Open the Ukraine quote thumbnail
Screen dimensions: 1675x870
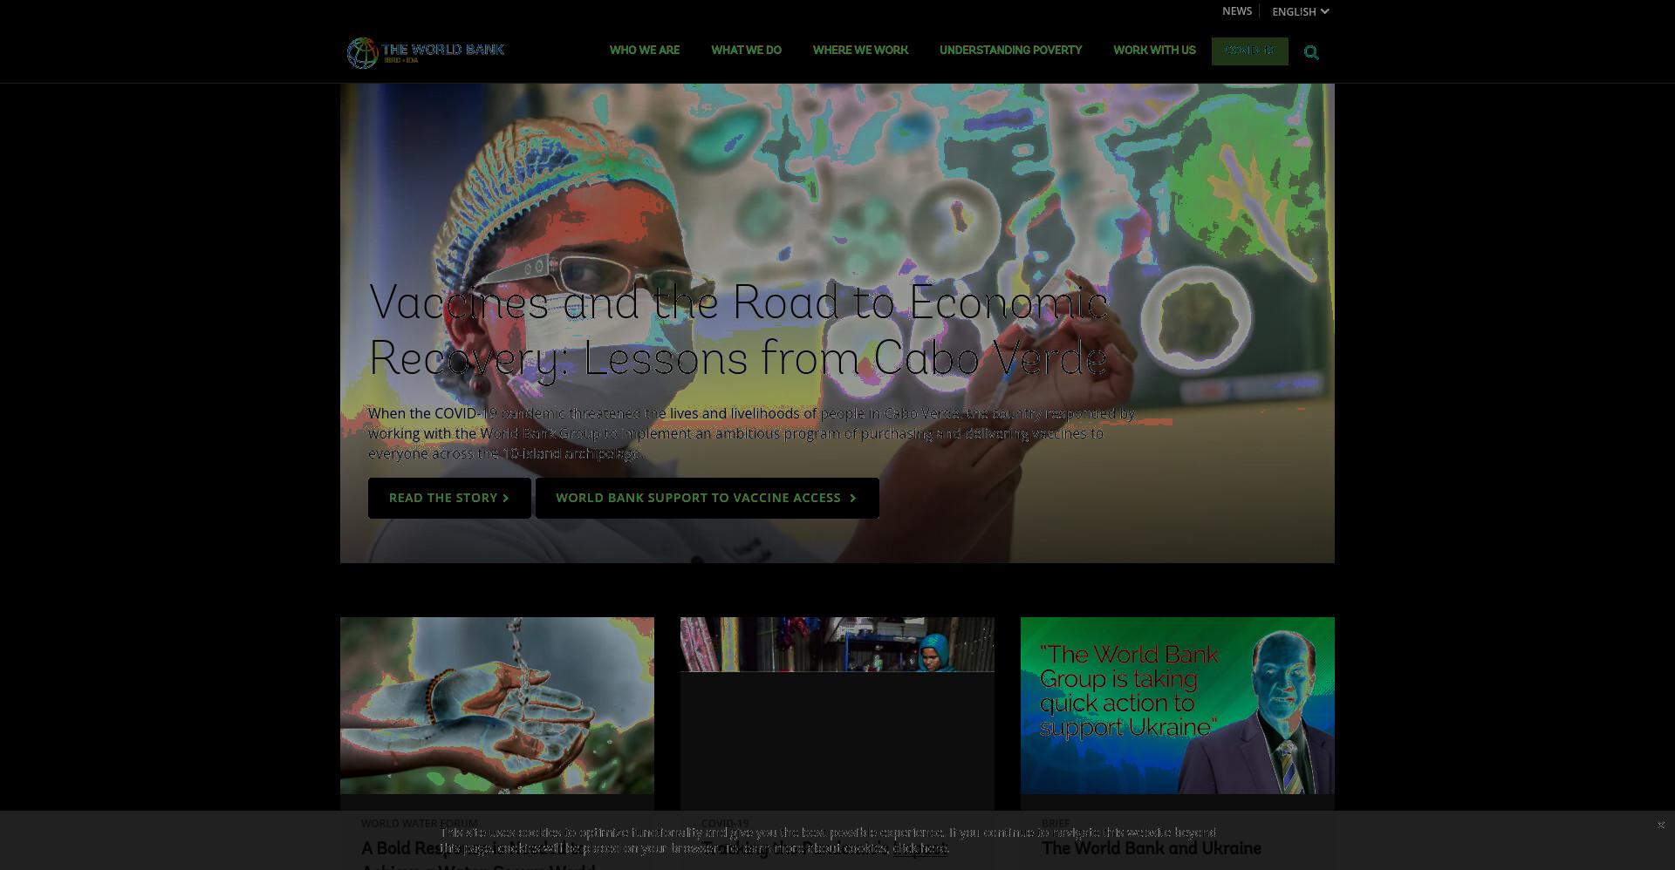point(1178,705)
